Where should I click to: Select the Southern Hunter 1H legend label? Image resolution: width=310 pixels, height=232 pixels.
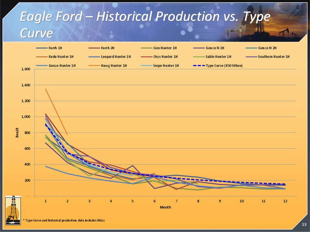(x=274, y=56)
